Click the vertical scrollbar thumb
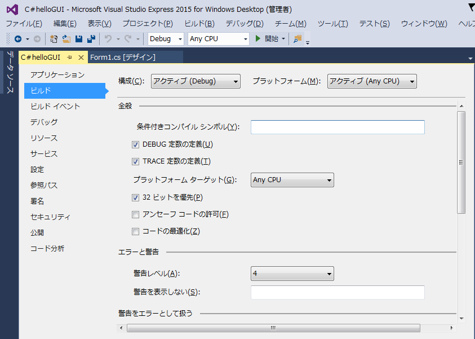Image resolution: width=475 pixels, height=339 pixels. (x=461, y=162)
